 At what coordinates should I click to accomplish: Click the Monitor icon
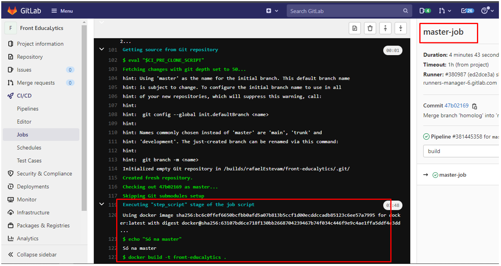11,200
